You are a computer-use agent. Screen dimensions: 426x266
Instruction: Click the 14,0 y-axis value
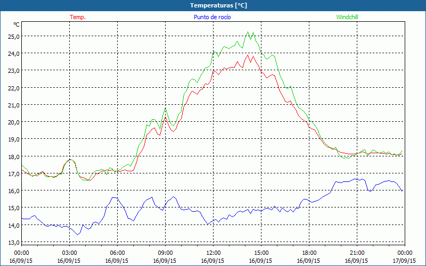point(14,225)
